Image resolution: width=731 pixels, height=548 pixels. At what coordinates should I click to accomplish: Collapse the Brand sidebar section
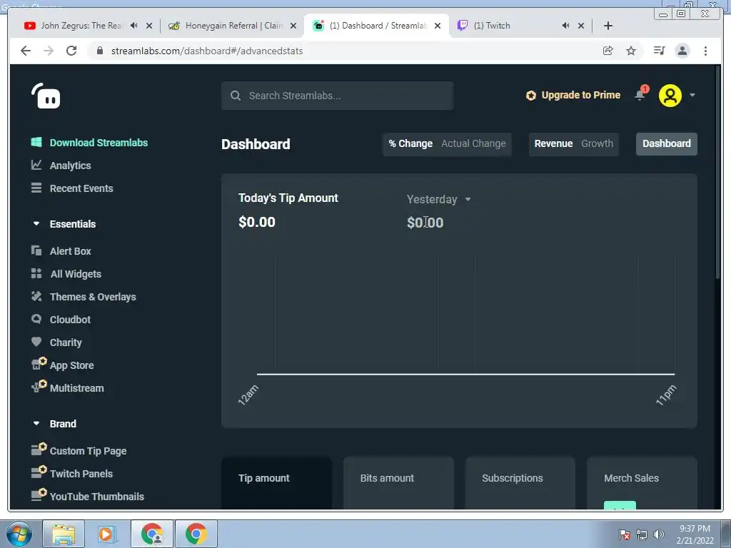coord(36,424)
